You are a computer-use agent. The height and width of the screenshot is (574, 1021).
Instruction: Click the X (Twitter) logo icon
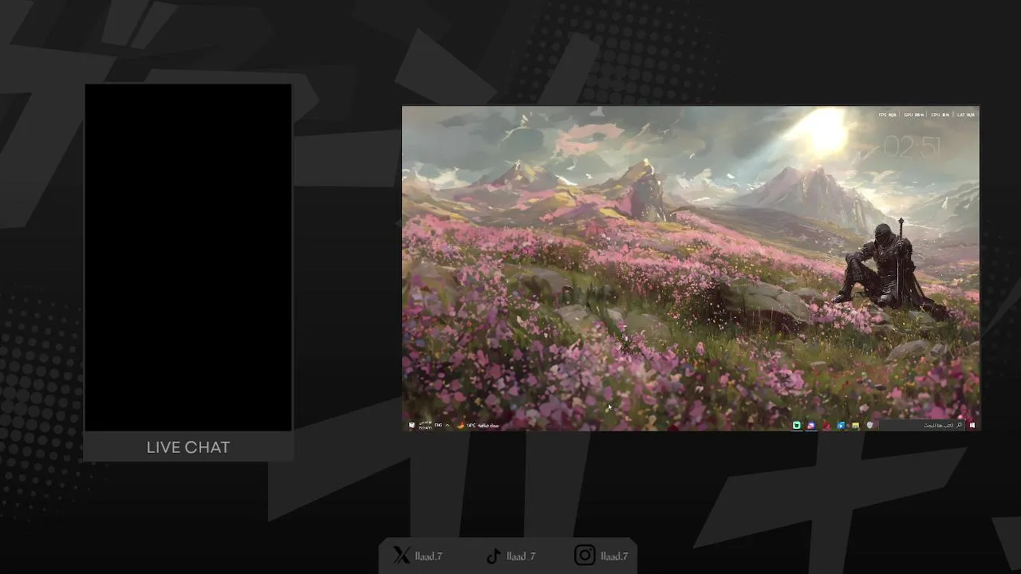[401, 556]
